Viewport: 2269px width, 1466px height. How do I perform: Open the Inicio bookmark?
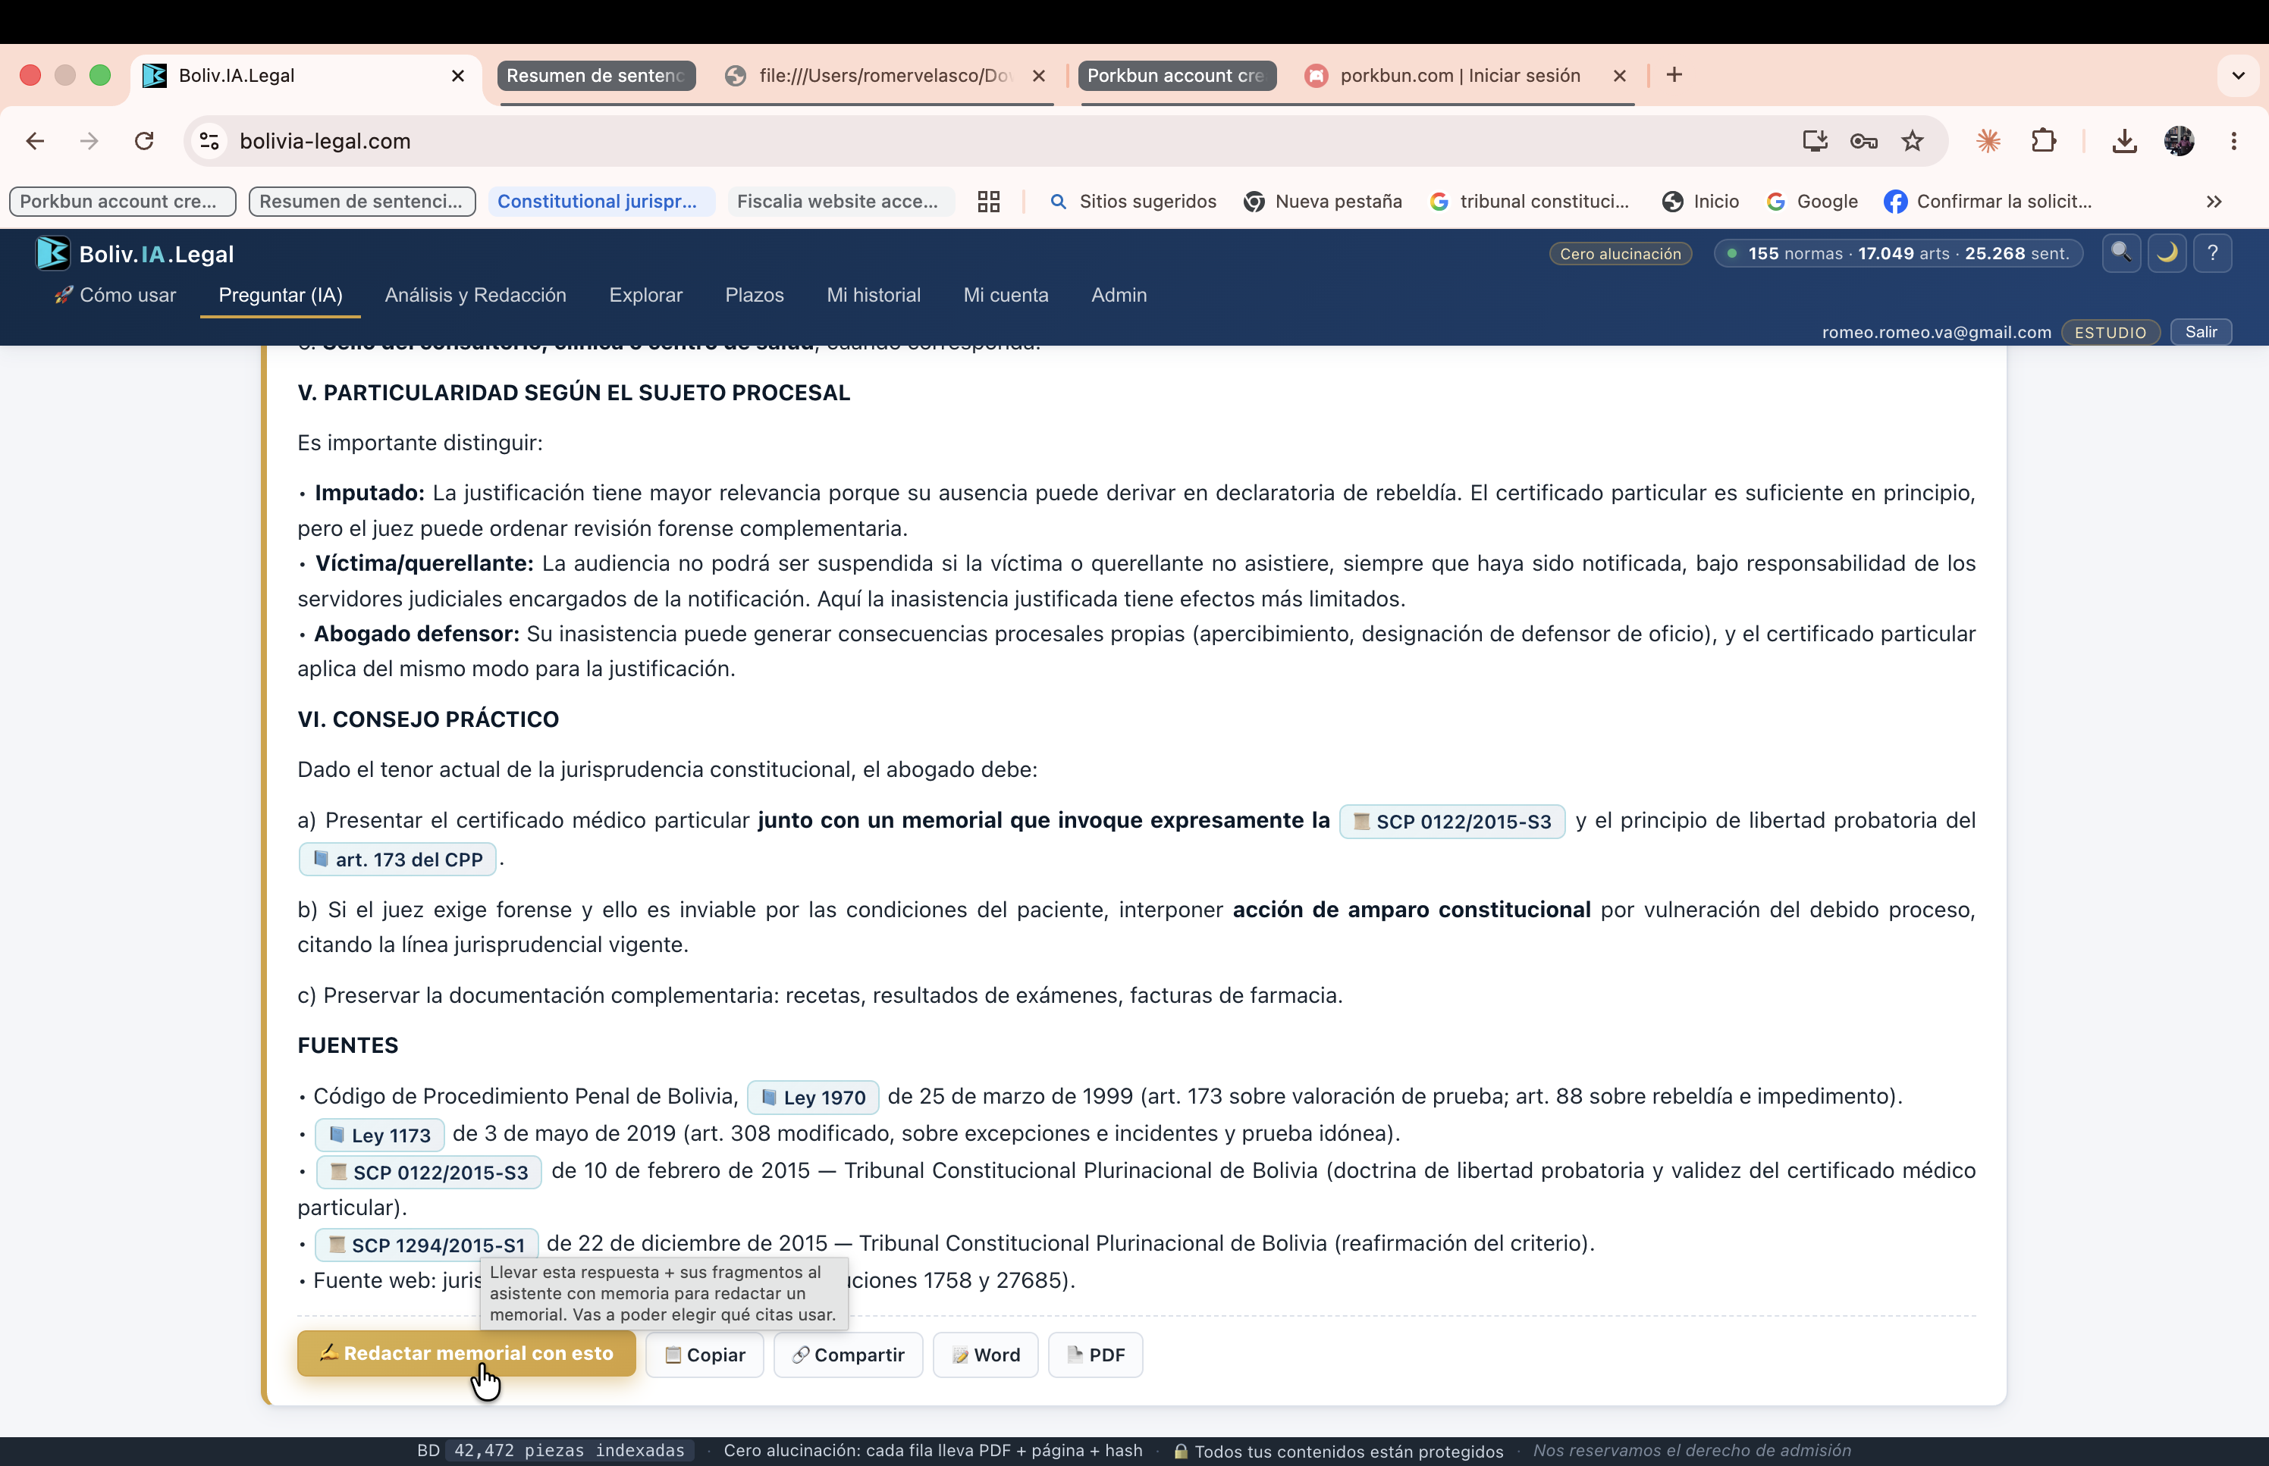1700,201
